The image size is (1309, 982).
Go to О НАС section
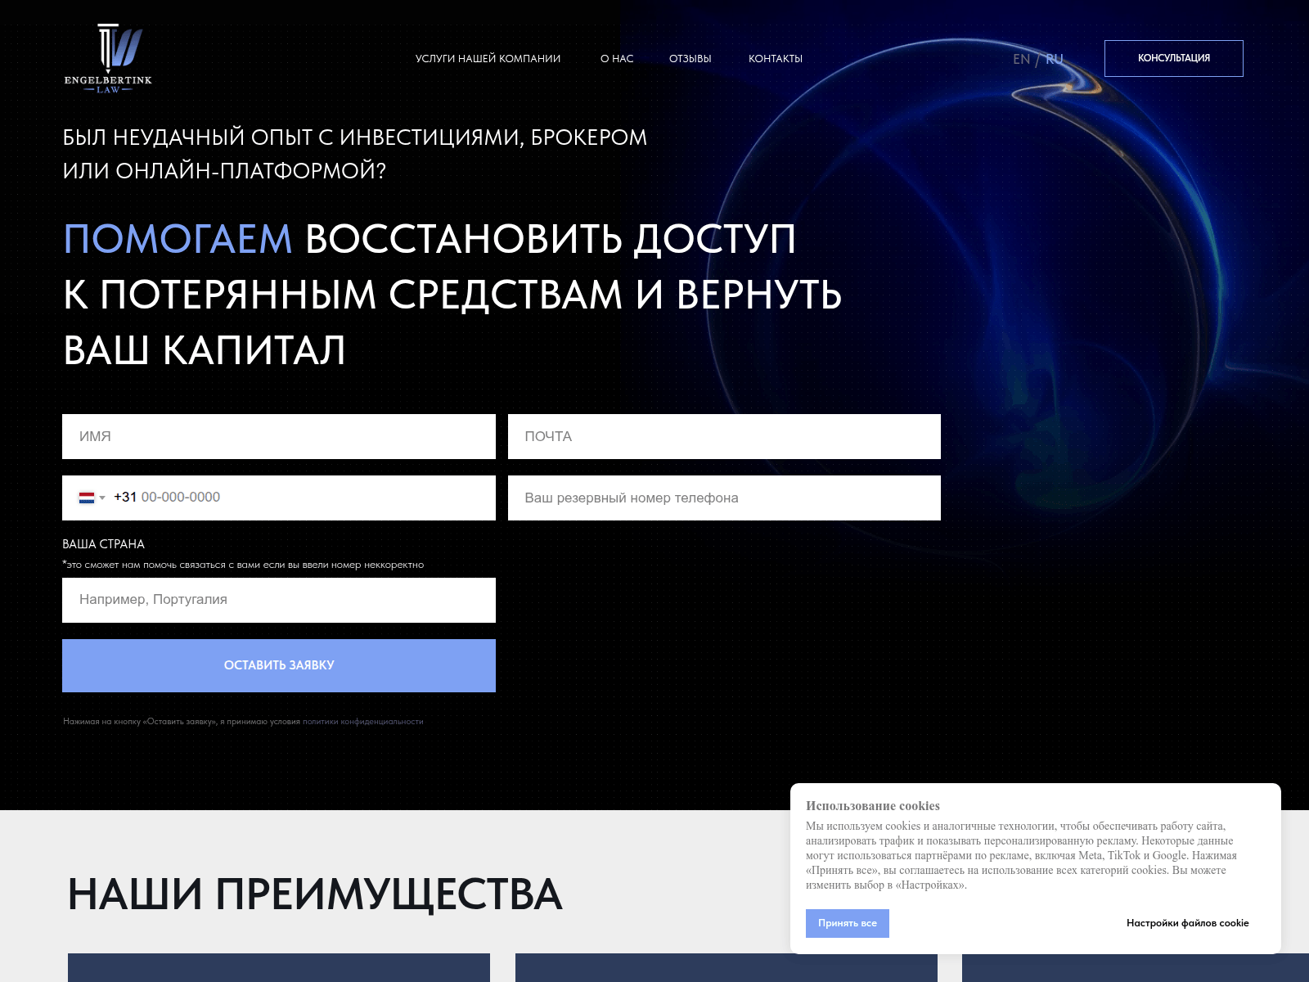pyautogui.click(x=617, y=59)
